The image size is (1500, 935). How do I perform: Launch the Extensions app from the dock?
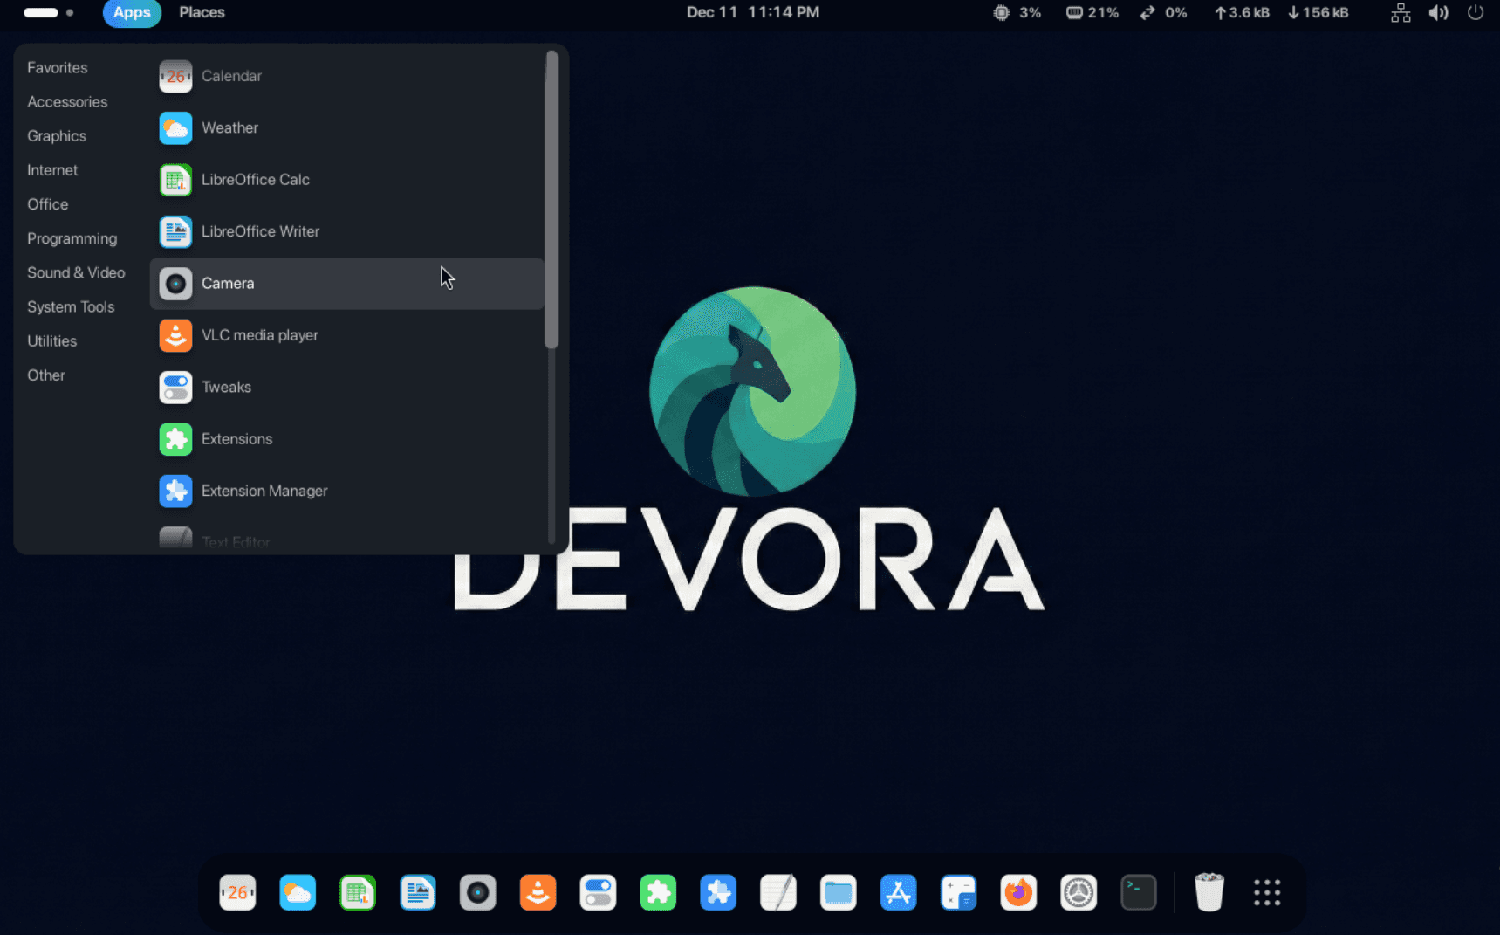(x=658, y=892)
